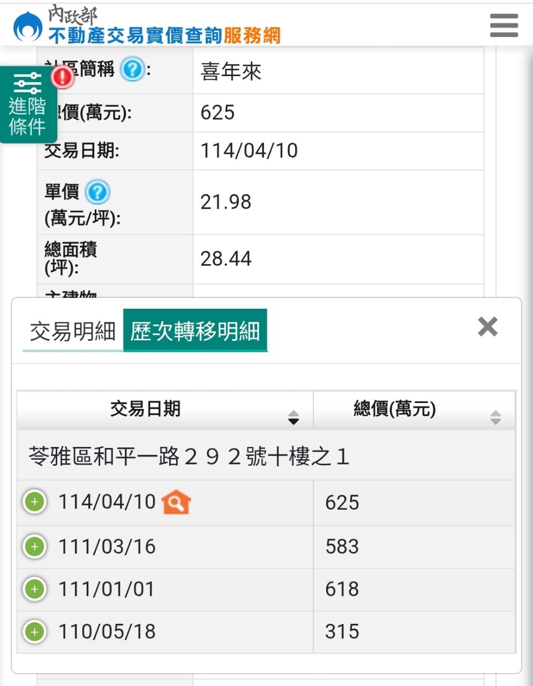Select the 歷次轉移明細 tab
This screenshot has width=533, height=686.
(x=195, y=331)
